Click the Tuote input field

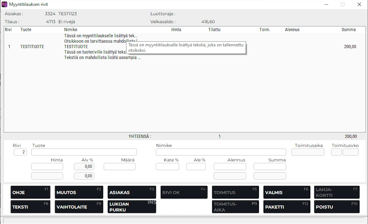(x=84, y=152)
